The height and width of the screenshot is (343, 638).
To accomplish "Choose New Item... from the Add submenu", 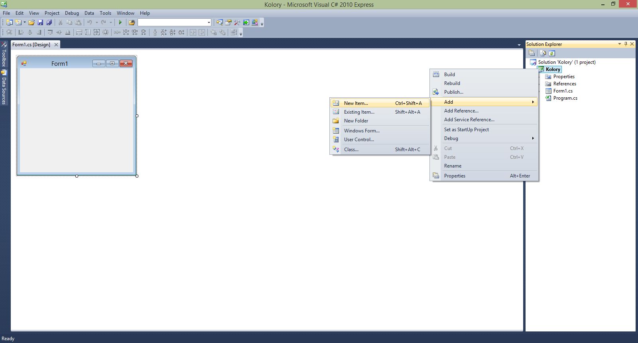I will pyautogui.click(x=380, y=103).
